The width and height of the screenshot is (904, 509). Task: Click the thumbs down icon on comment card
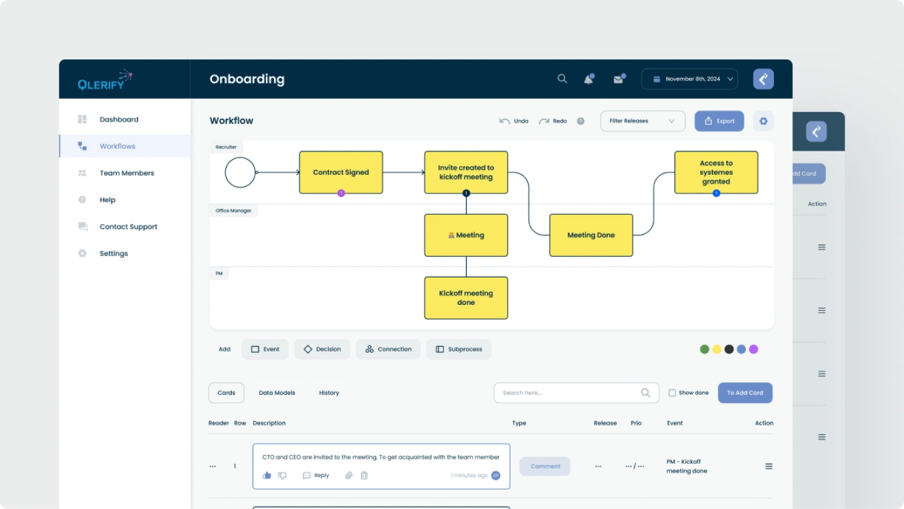click(x=282, y=476)
